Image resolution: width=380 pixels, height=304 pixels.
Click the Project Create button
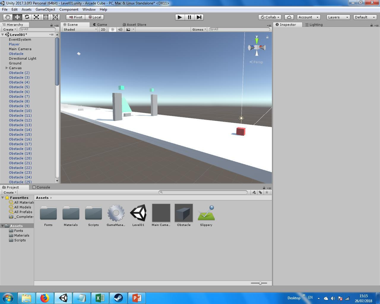pos(9,192)
